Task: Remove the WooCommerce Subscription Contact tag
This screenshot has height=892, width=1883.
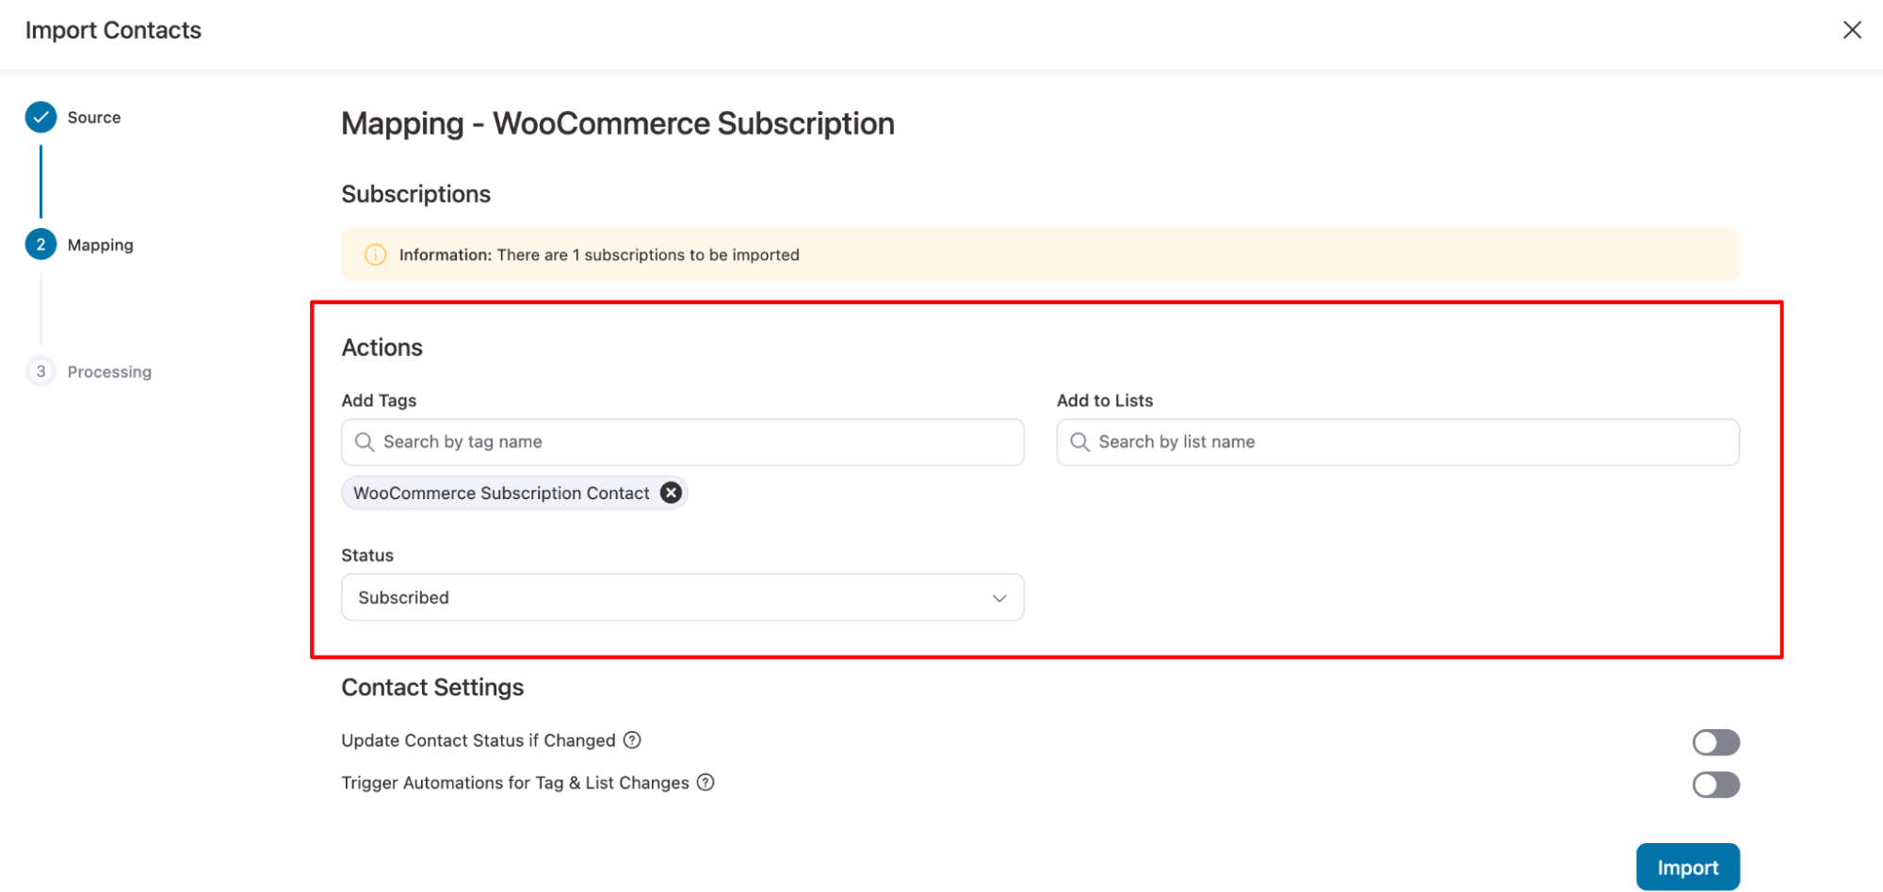Action: [x=670, y=492]
